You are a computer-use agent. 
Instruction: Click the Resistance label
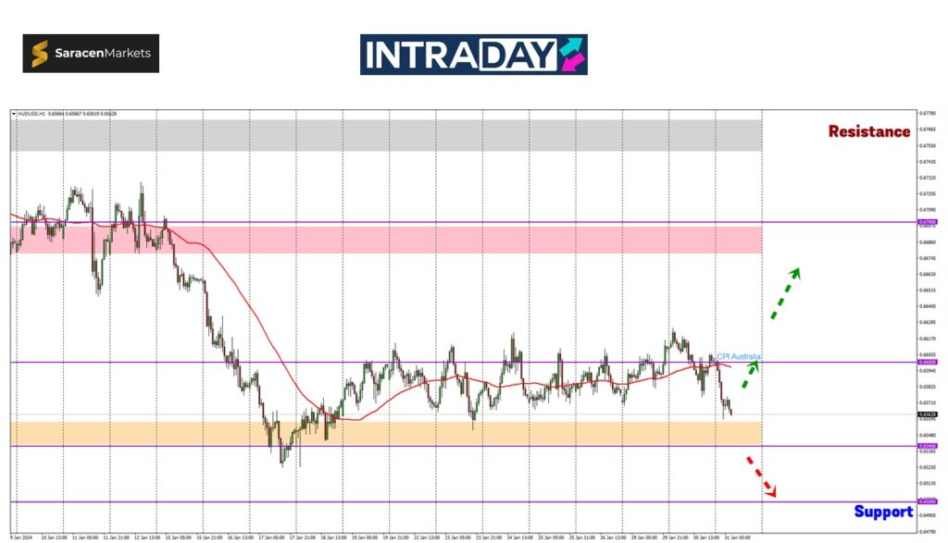pyautogui.click(x=868, y=131)
